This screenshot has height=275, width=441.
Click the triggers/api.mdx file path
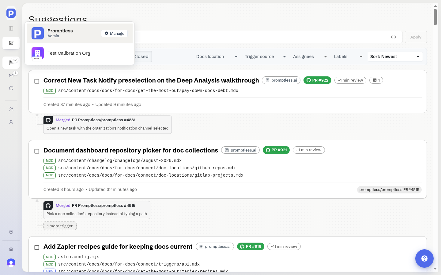point(129,264)
